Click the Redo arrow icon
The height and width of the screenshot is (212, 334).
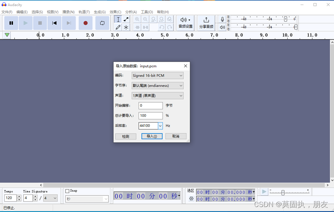tap(170, 27)
